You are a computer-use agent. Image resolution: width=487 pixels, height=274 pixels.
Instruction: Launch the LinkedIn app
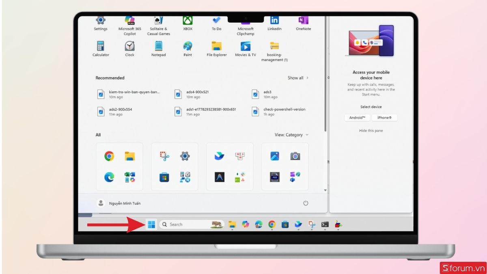point(274,24)
